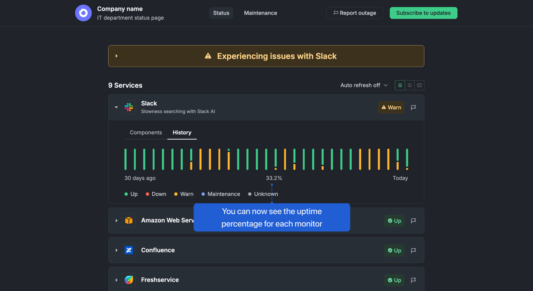Open the Status tab
The height and width of the screenshot is (291, 533).
point(221,13)
